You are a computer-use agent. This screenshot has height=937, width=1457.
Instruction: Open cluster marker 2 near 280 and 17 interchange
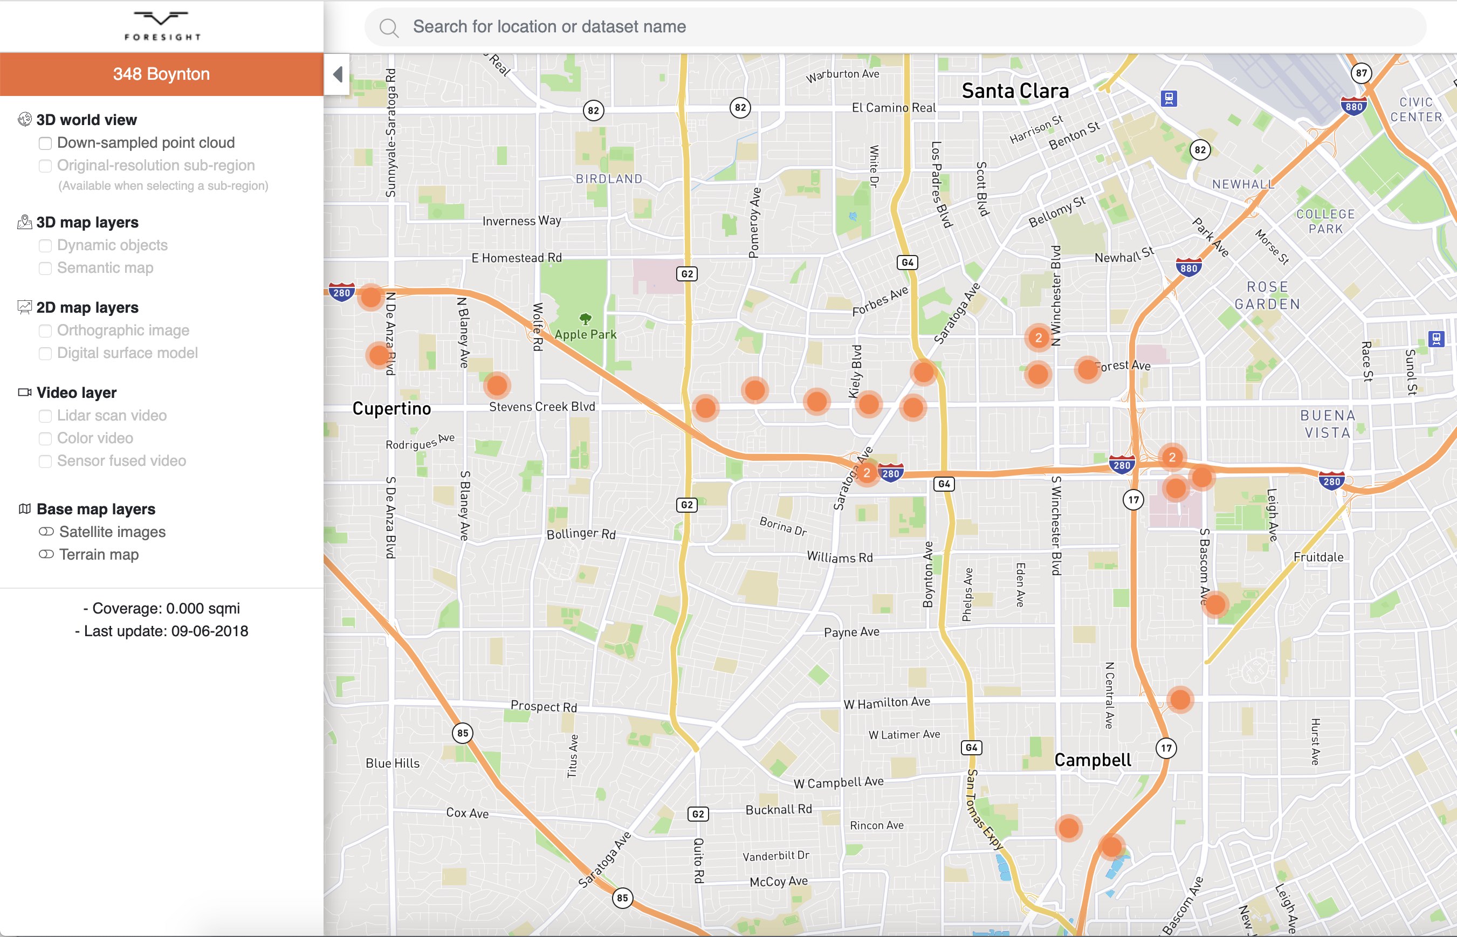[x=1172, y=457]
